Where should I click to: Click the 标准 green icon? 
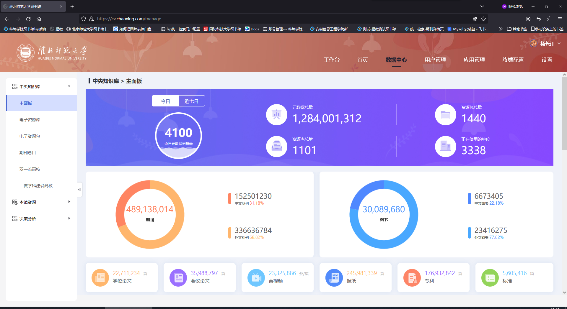point(490,277)
